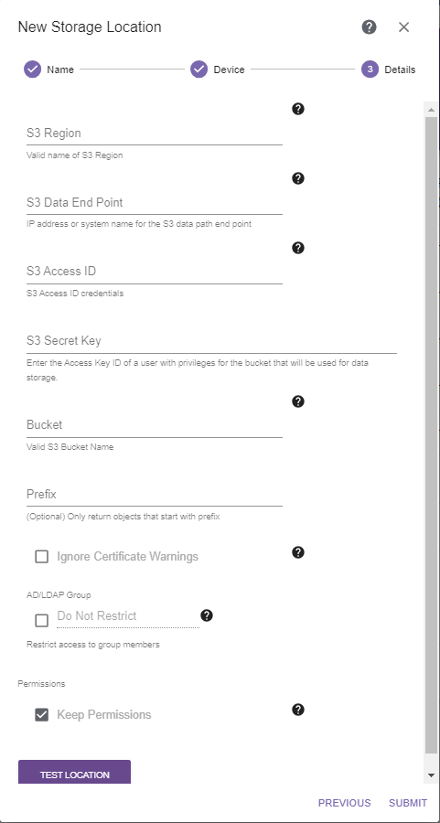Focus the S3 Secret Key field

click(211, 341)
